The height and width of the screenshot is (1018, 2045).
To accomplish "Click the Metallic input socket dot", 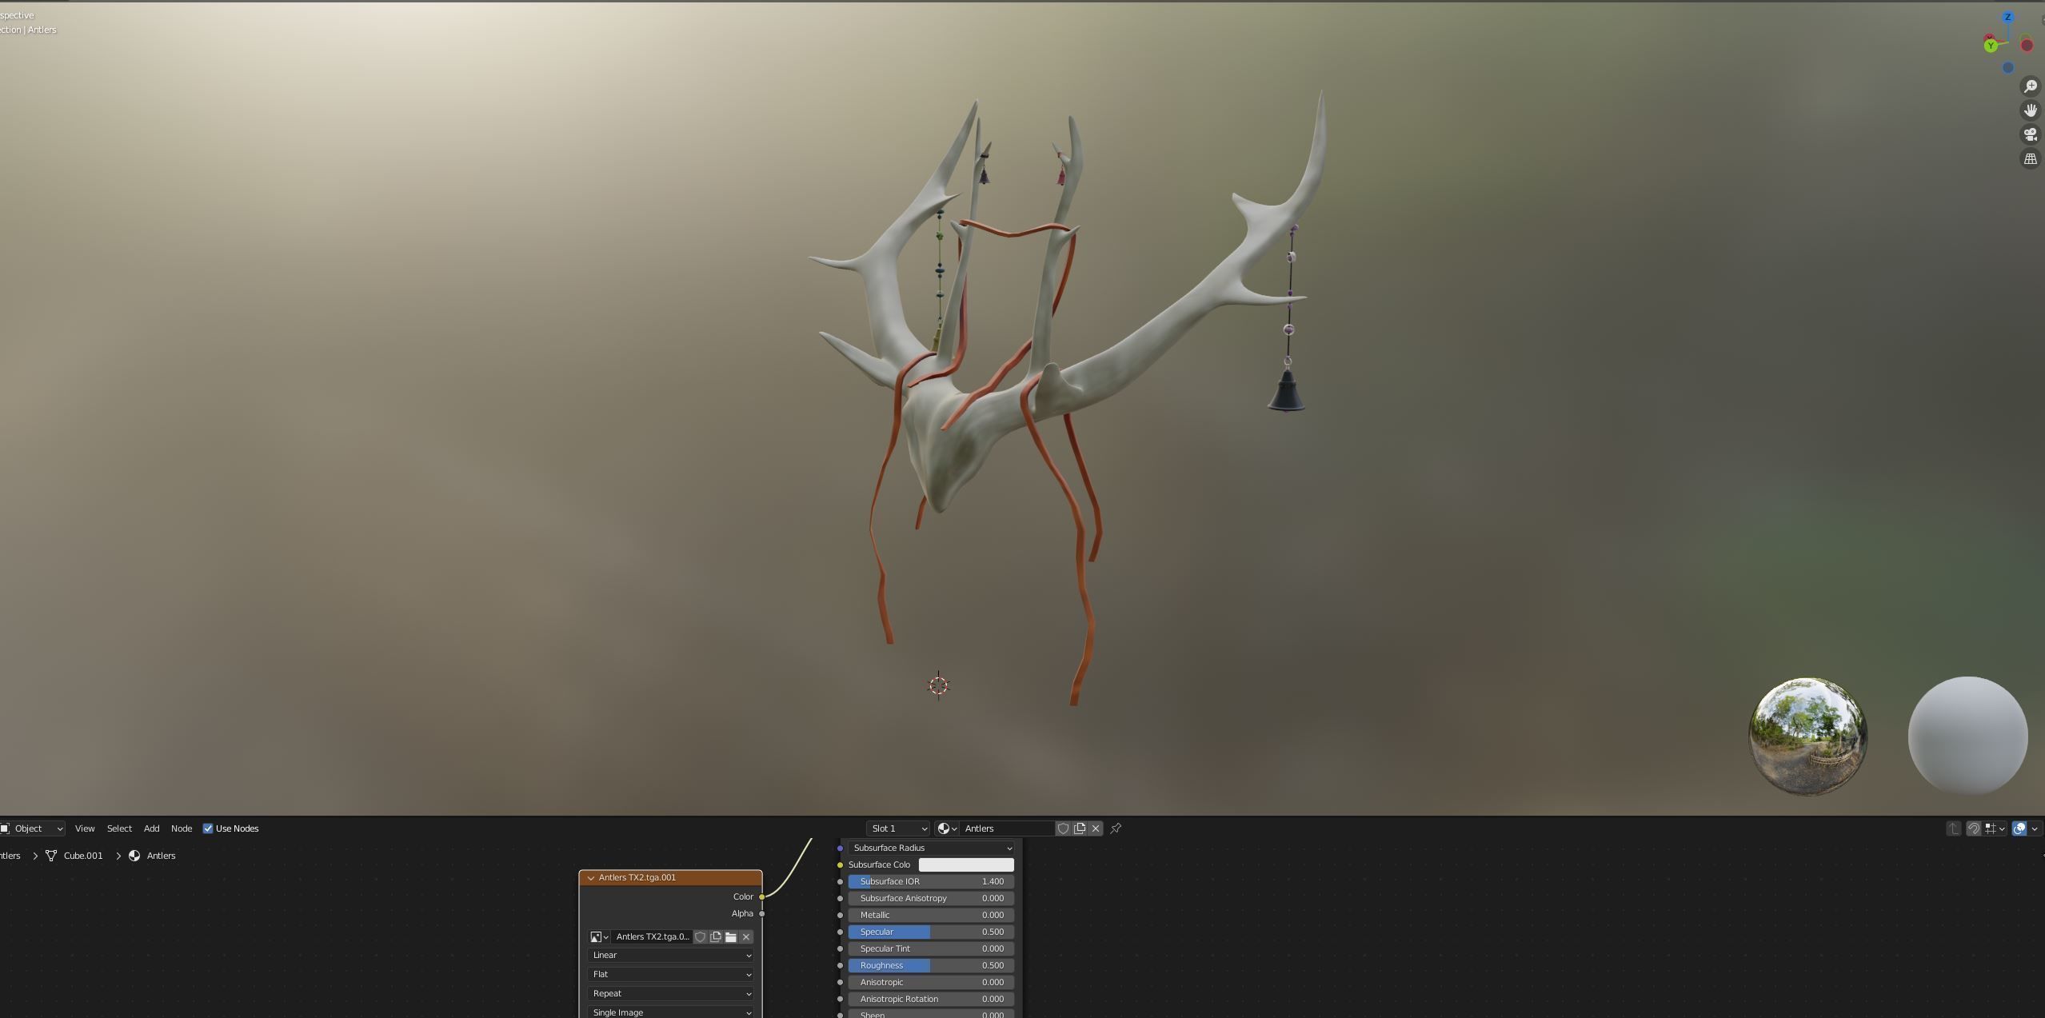I will tap(840, 915).
